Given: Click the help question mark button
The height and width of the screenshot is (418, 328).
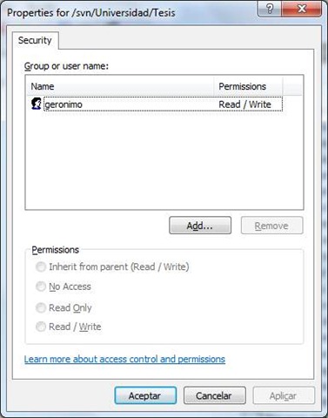Looking at the screenshot, I should pyautogui.click(x=270, y=9).
